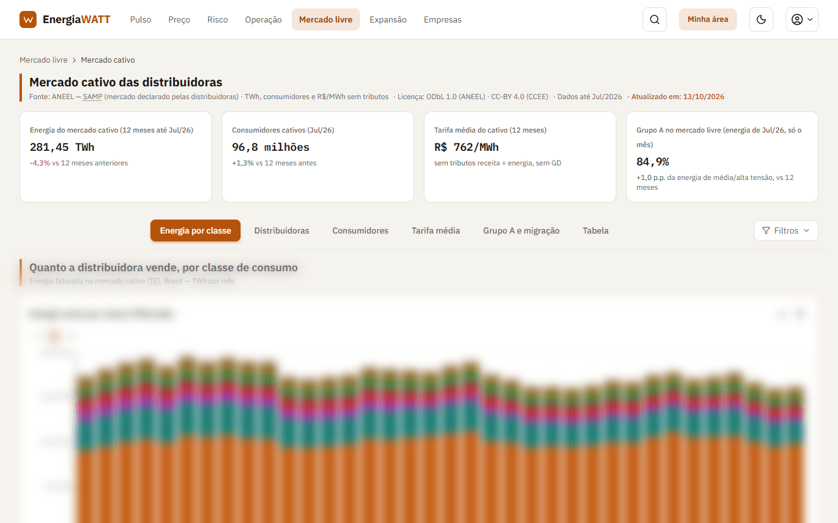The width and height of the screenshot is (838, 523).
Task: Follow the Mercado livre breadcrumb link
Action: tap(43, 60)
